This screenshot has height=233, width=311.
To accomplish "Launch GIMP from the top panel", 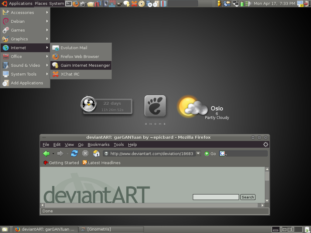I will (x=119, y=4).
